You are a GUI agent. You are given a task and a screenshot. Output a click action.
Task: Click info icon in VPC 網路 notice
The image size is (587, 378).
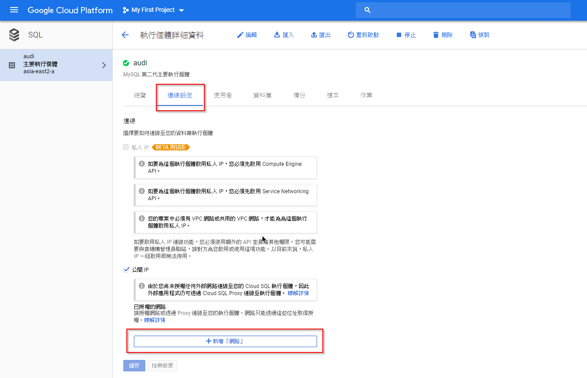click(142, 218)
